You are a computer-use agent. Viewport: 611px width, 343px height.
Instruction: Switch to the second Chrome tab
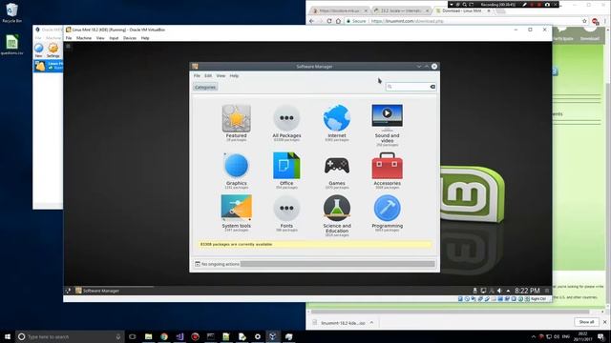tap(401, 10)
